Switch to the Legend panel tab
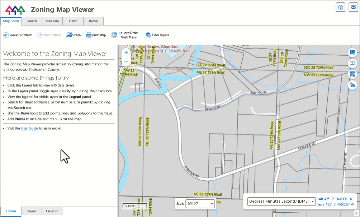Viewport: 360px width, 217px height. (x=52, y=211)
